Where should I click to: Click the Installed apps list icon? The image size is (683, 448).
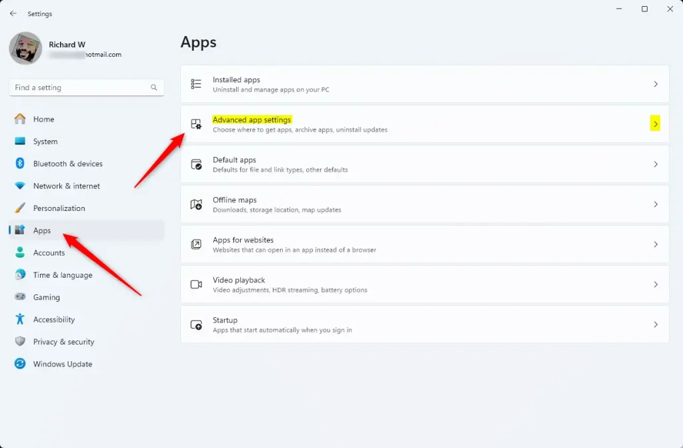point(196,84)
